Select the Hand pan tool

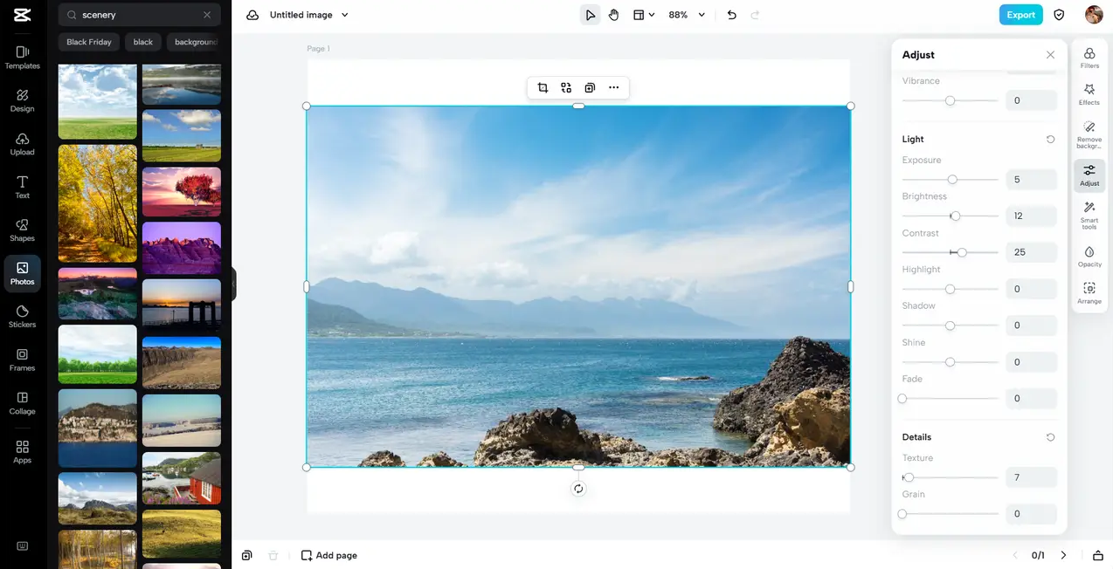point(614,15)
